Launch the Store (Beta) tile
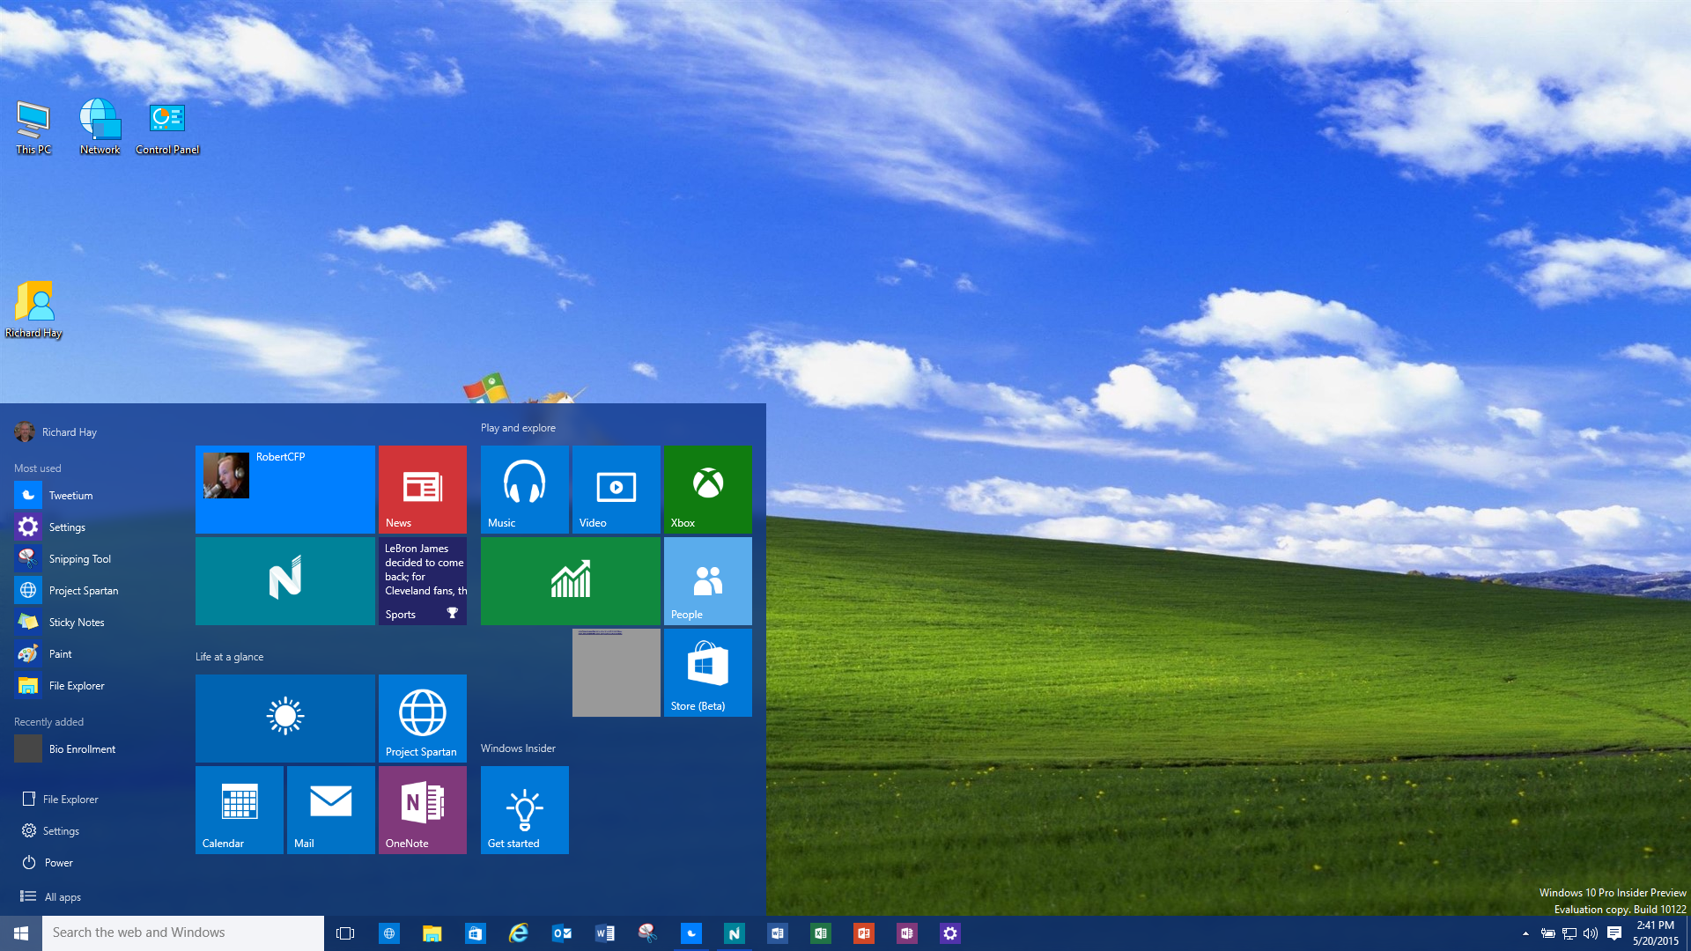Image resolution: width=1691 pixels, height=951 pixels. tap(707, 672)
